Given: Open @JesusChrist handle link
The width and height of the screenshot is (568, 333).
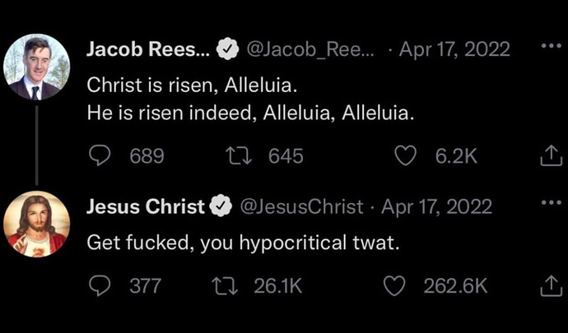Looking at the screenshot, I should click(x=301, y=206).
